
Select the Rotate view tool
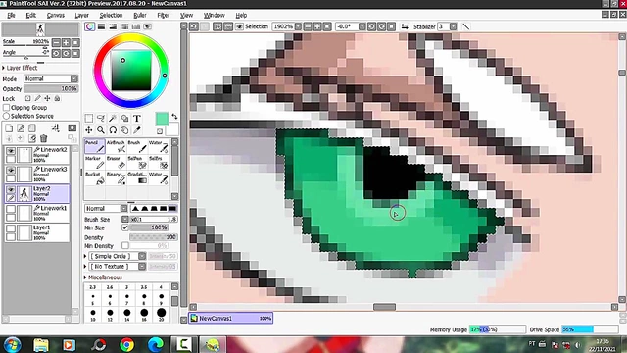click(x=113, y=130)
